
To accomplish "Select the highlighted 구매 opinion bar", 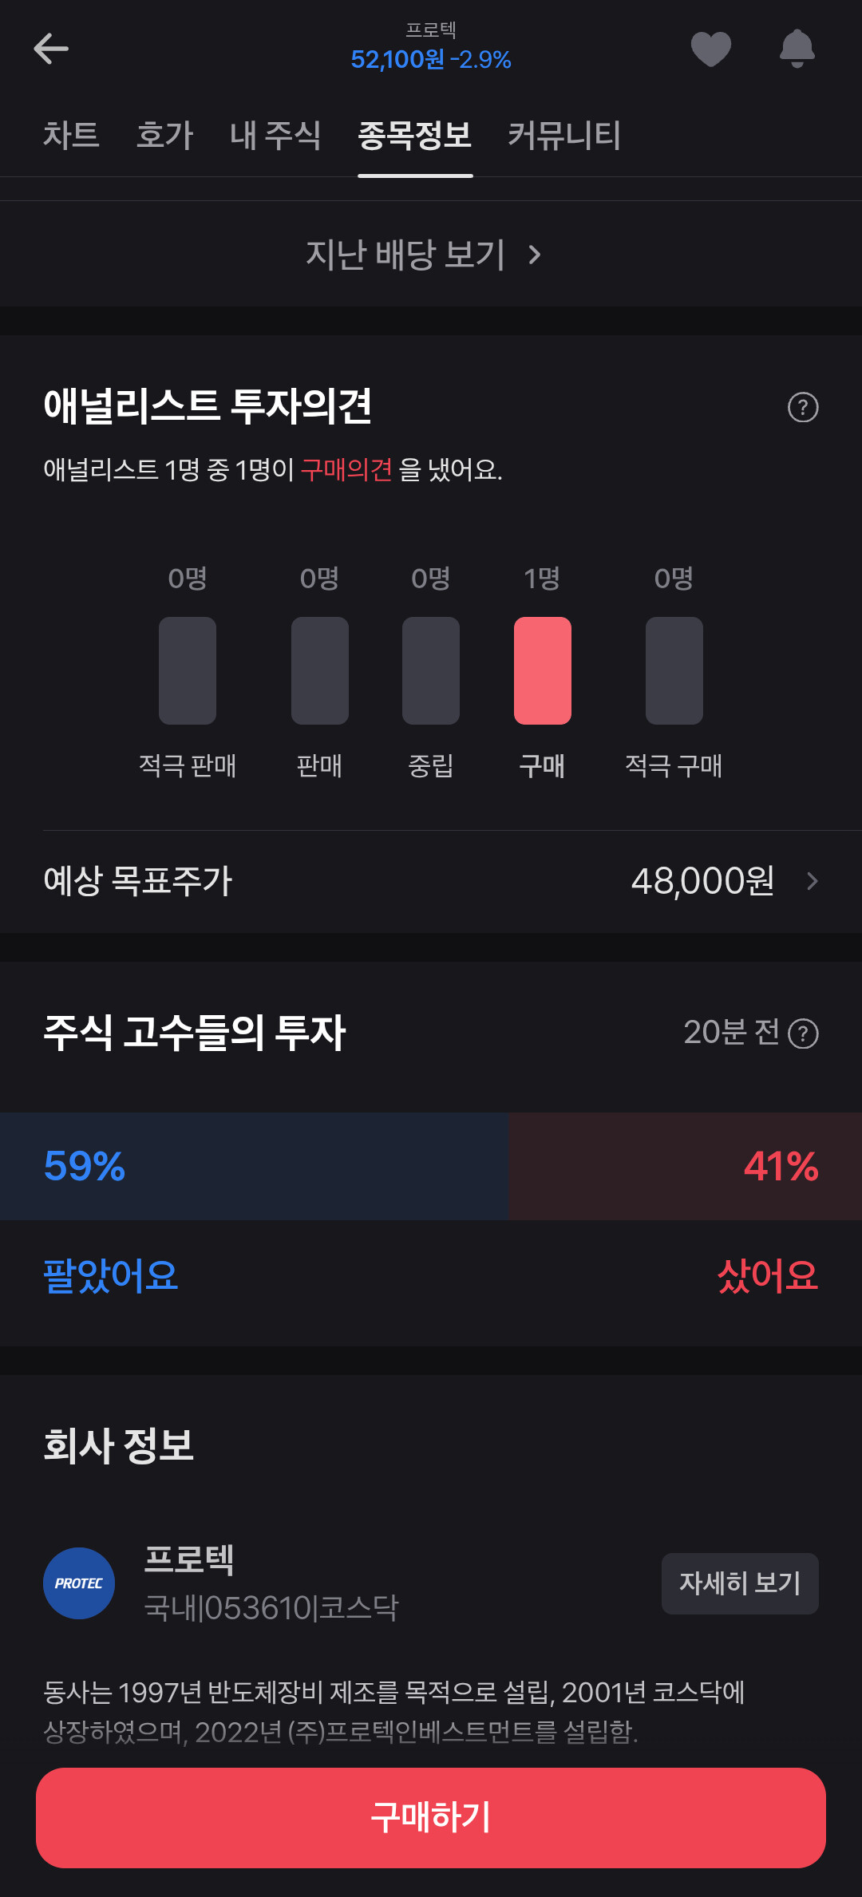I will (x=543, y=670).
